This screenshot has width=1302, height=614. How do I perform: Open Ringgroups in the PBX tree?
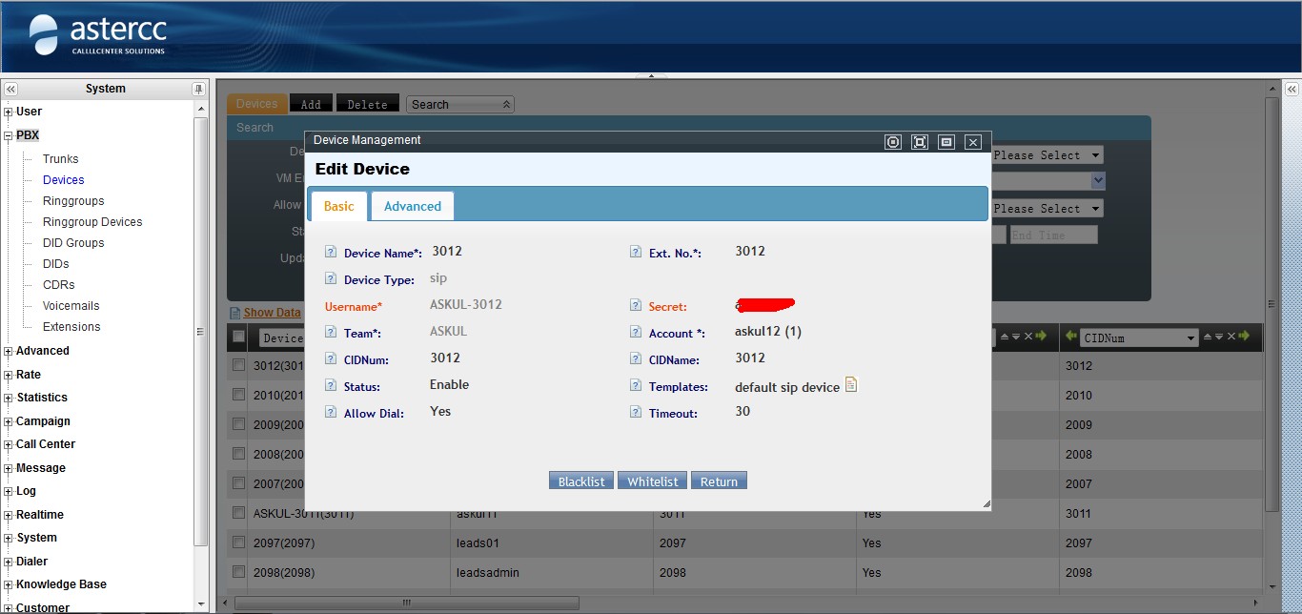click(x=73, y=201)
